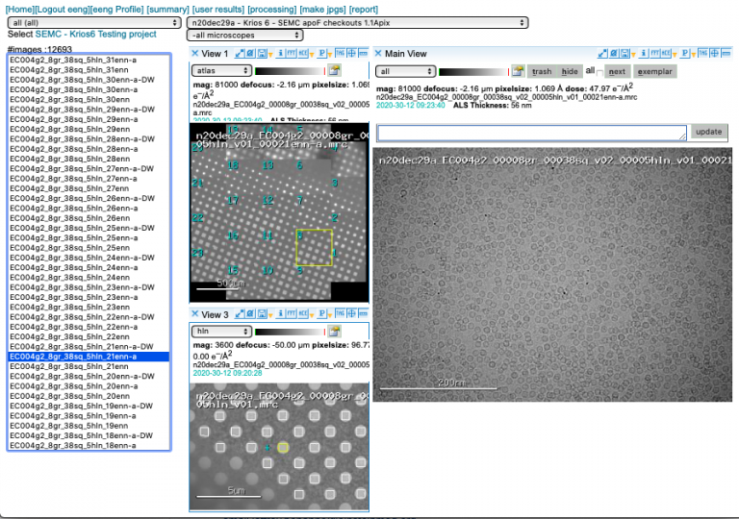The width and height of the screenshot is (739, 519).
Task: Open the [eeng Profile] link
Action: coord(116,10)
